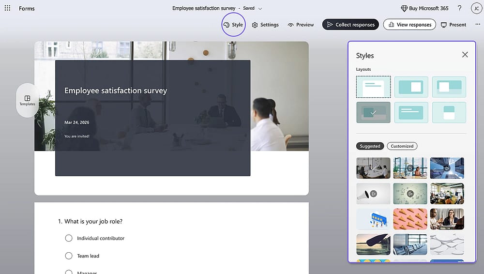The image size is (484, 274).
Task: Open the more options ellipsis menu
Action: click(478, 24)
